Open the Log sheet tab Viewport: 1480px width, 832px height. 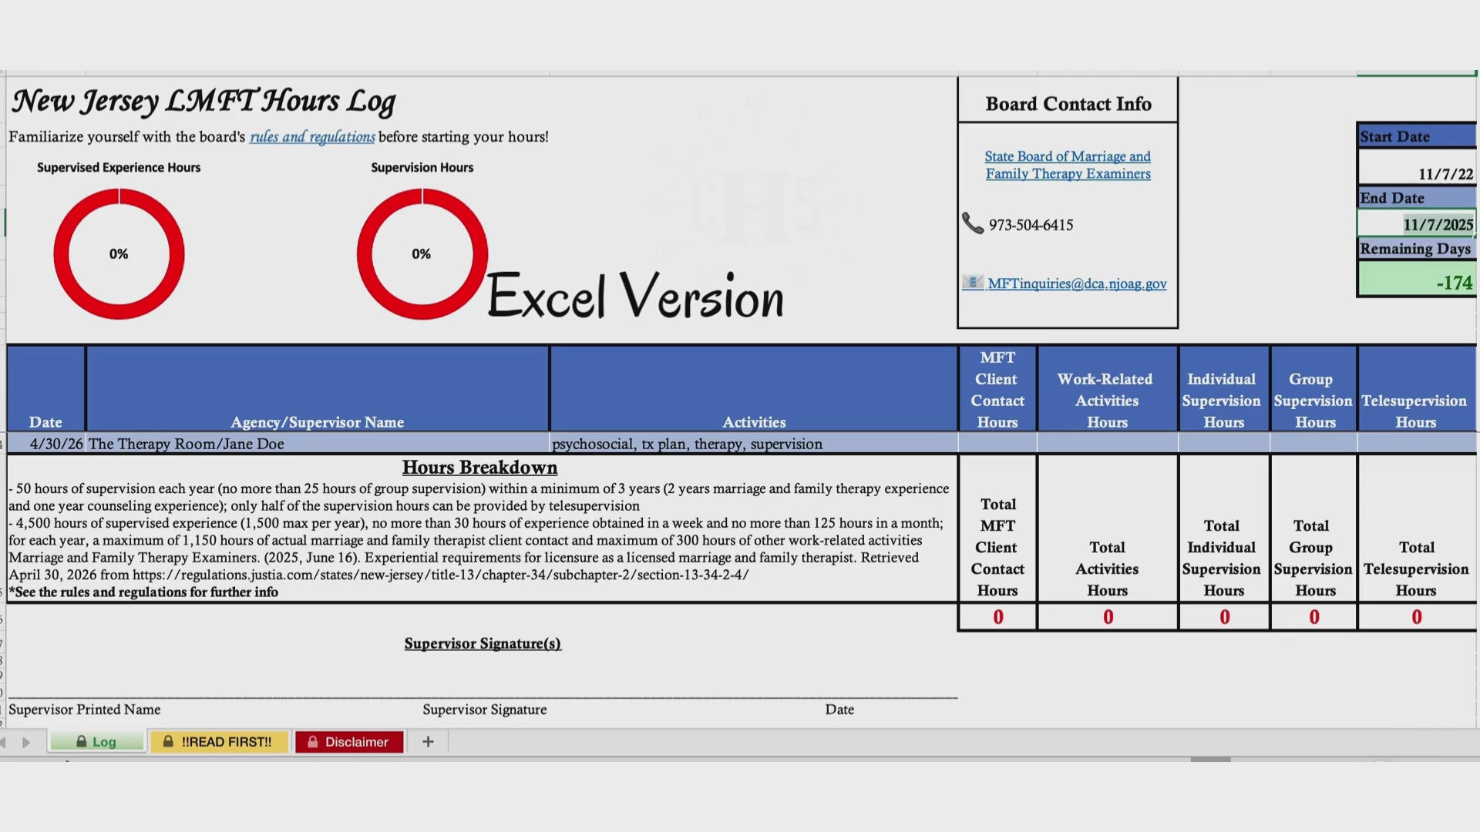[x=96, y=741]
